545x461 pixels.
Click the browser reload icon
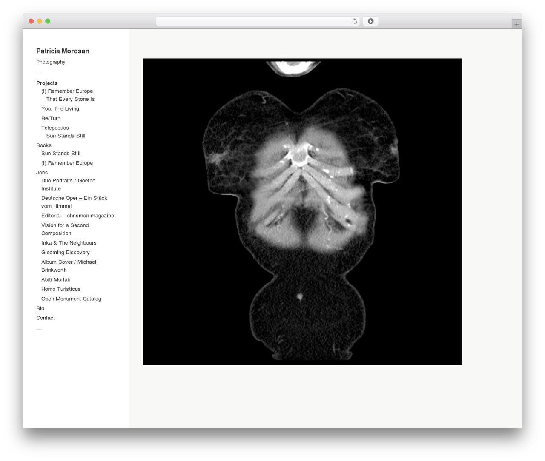[x=354, y=21]
